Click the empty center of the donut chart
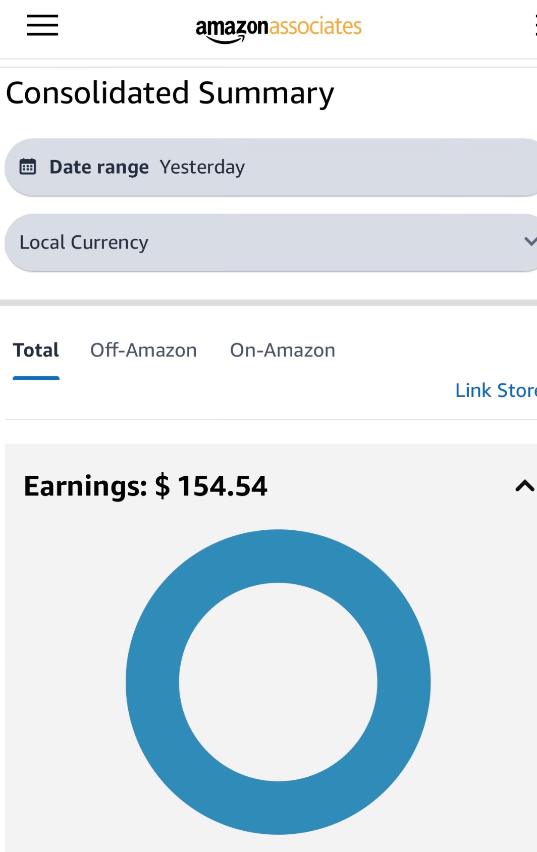 [x=278, y=682]
